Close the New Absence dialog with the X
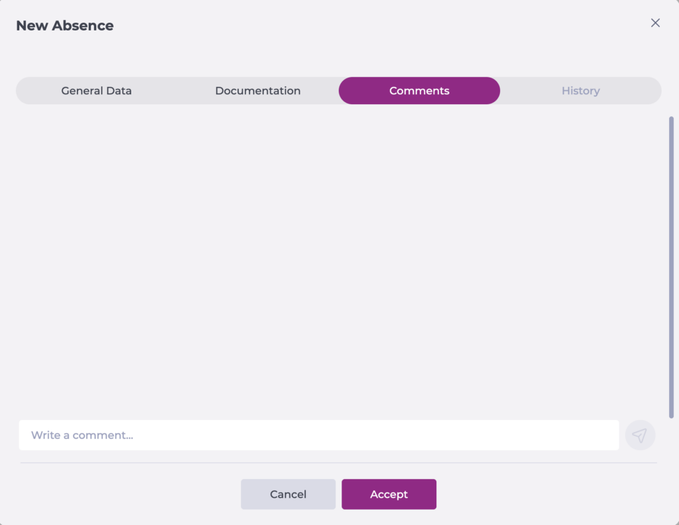The image size is (679, 525). point(655,23)
